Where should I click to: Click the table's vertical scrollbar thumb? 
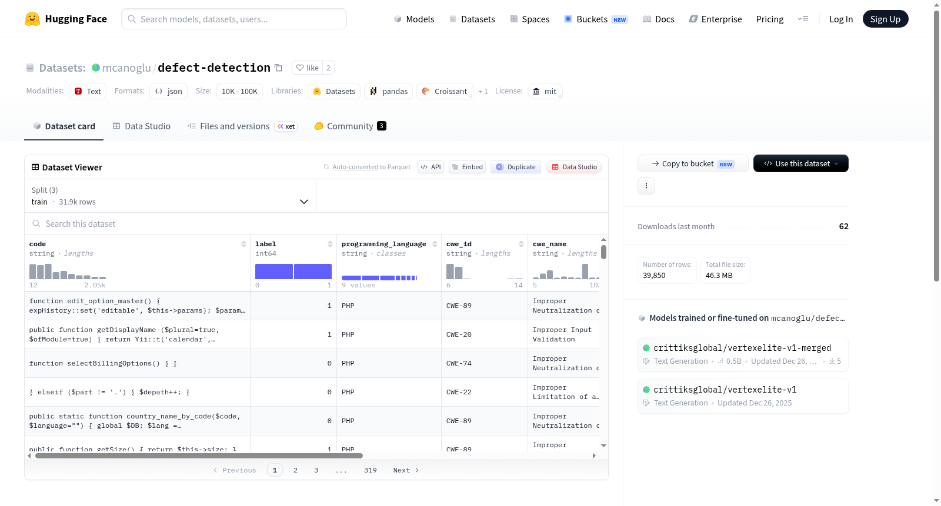click(603, 252)
